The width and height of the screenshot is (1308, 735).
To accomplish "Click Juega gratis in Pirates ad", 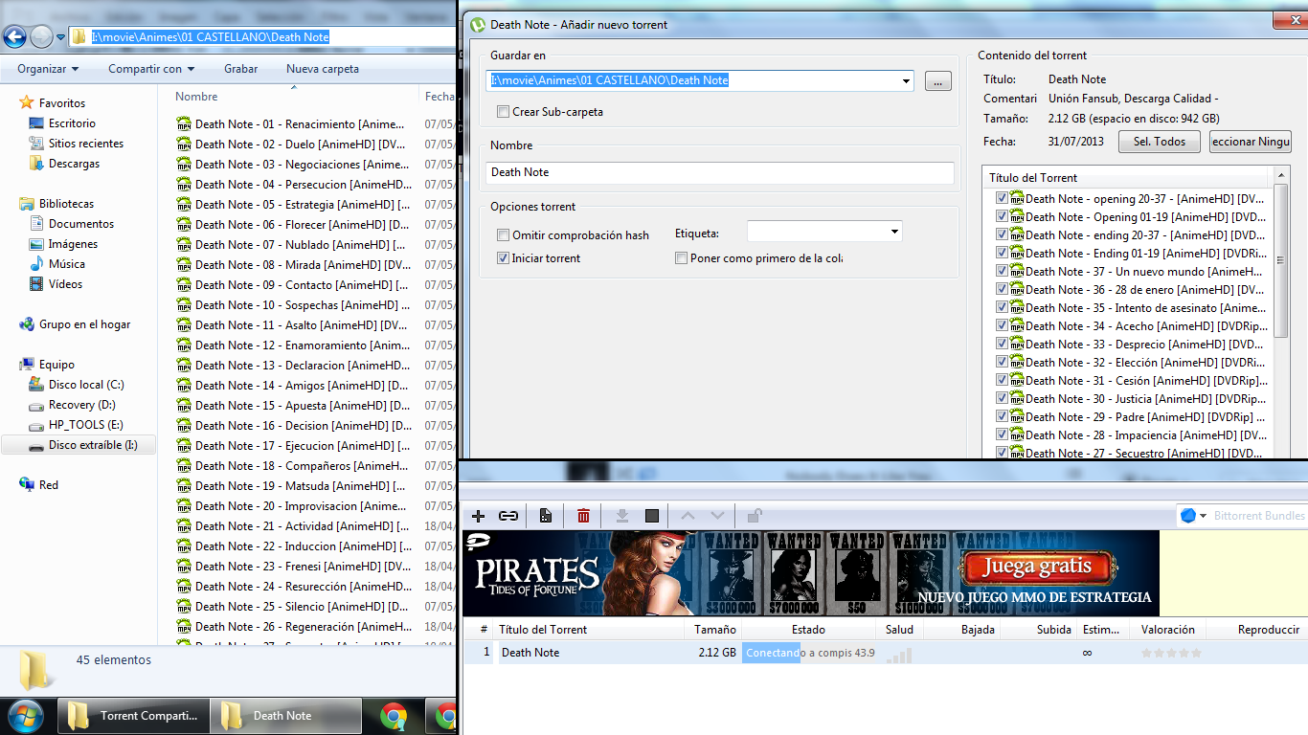I will [x=1036, y=568].
